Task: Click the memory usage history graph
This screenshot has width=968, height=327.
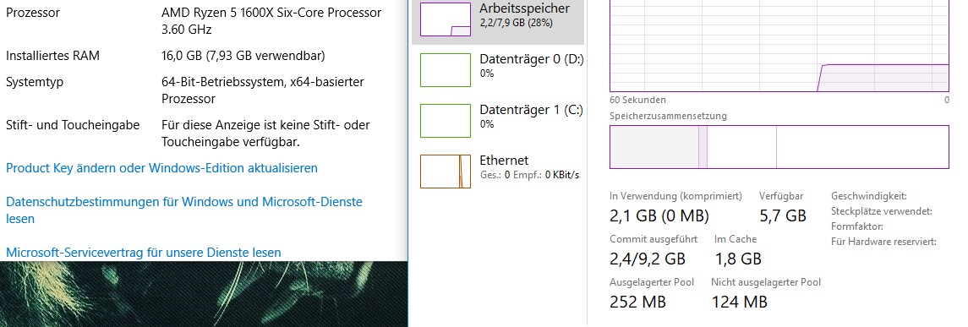Action: [x=779, y=46]
